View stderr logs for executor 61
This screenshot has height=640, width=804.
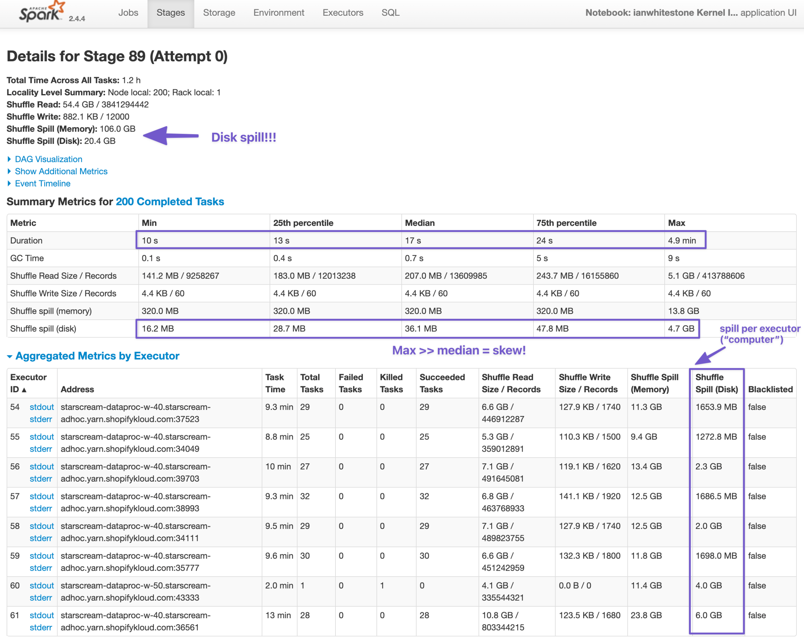tap(41, 627)
